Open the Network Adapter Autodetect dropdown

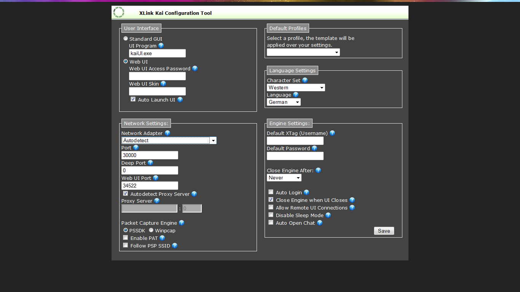click(x=169, y=140)
